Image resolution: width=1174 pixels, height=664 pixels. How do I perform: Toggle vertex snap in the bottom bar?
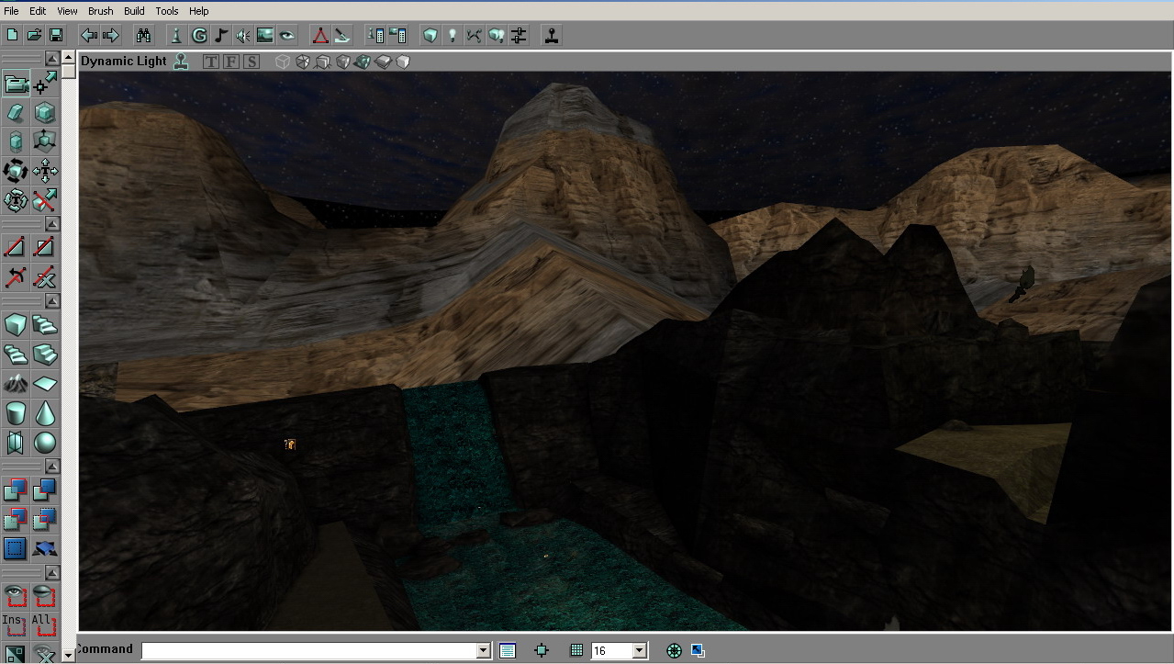[542, 650]
